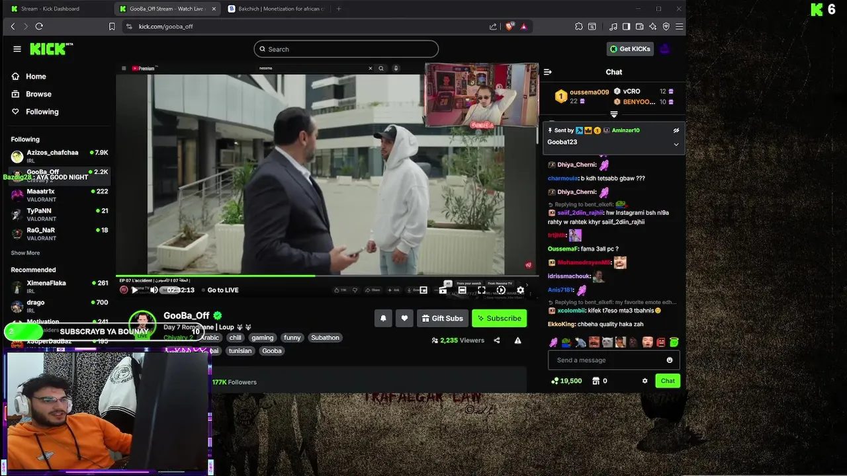
Task: Open Azizos_chafchaa followed channel
Action: point(59,156)
